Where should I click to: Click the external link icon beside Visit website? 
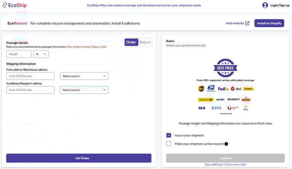pos(248,23)
